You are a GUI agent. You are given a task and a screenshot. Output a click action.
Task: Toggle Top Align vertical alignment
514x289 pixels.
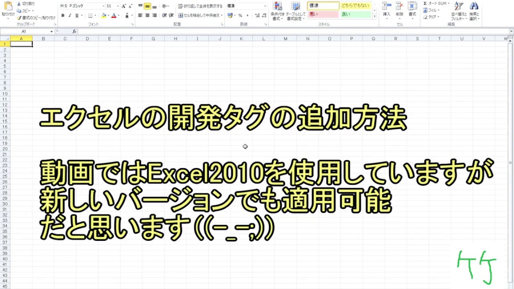tap(141, 6)
